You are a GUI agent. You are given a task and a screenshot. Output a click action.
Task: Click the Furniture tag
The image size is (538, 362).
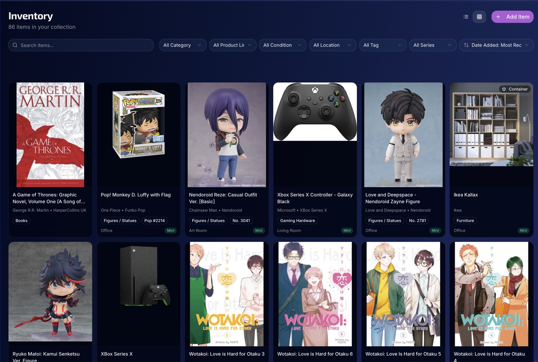click(x=465, y=221)
